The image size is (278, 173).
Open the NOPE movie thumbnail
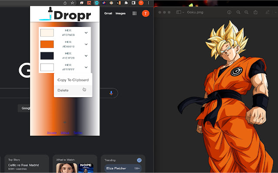[x=86, y=168]
